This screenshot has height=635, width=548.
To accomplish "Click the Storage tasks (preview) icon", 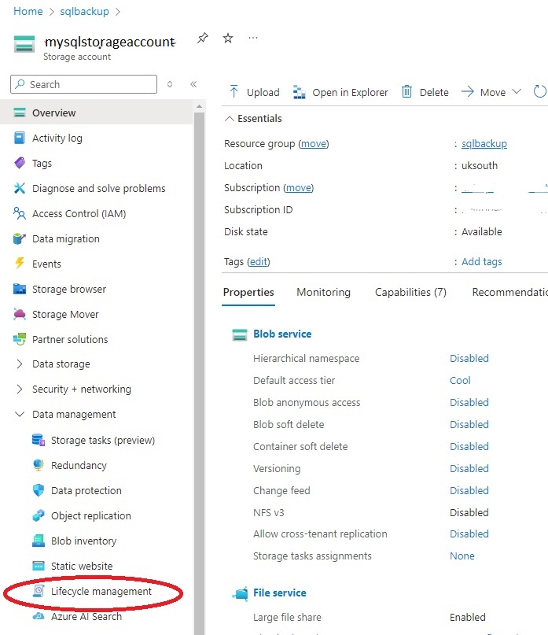I will click(x=39, y=440).
